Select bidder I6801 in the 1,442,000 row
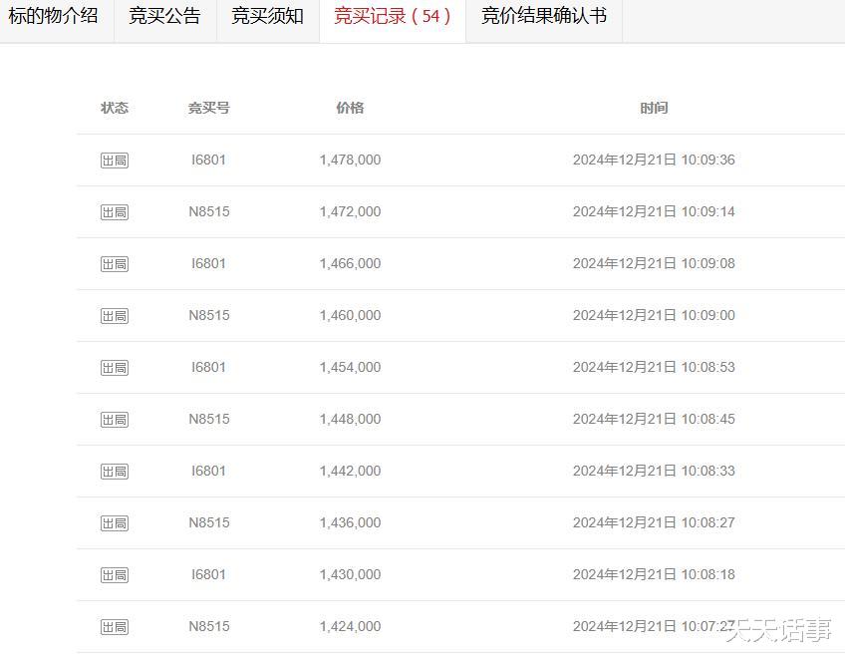This screenshot has width=845, height=660. coord(208,471)
